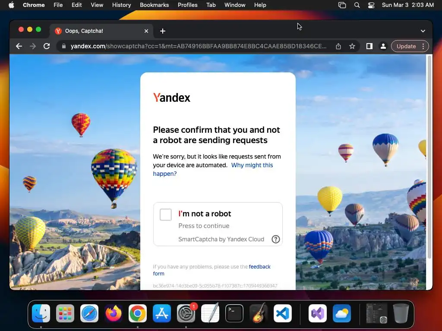
Task: Launch Safari from the Dock
Action: coord(89,313)
